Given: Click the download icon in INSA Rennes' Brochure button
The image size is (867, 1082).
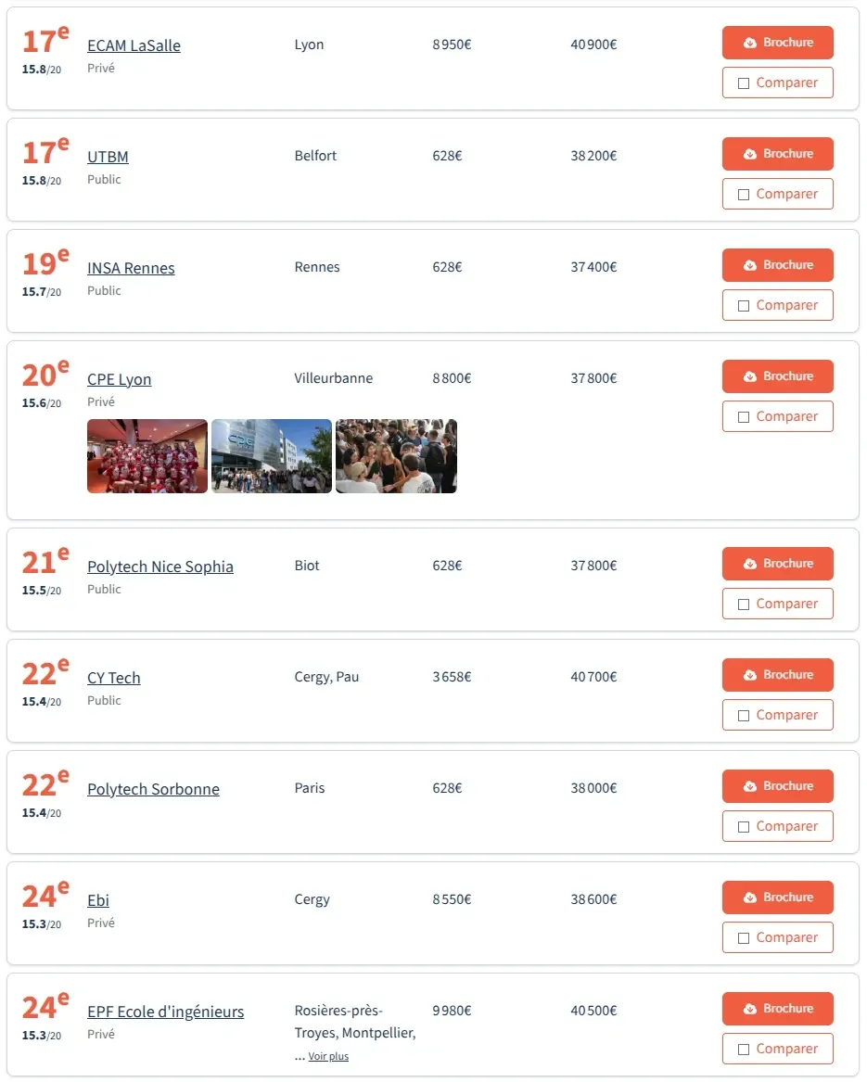Looking at the screenshot, I should [750, 265].
